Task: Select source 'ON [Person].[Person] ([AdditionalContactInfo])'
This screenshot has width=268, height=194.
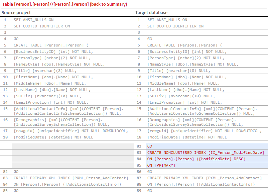Action: 68,184
